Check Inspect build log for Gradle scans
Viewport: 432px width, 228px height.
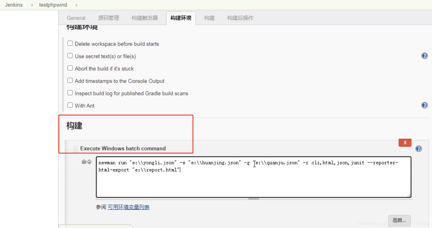pyautogui.click(x=70, y=93)
